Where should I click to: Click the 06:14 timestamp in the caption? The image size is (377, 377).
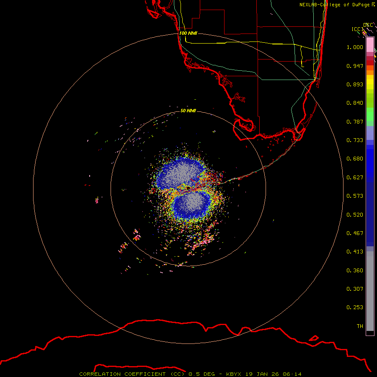pos(292,374)
